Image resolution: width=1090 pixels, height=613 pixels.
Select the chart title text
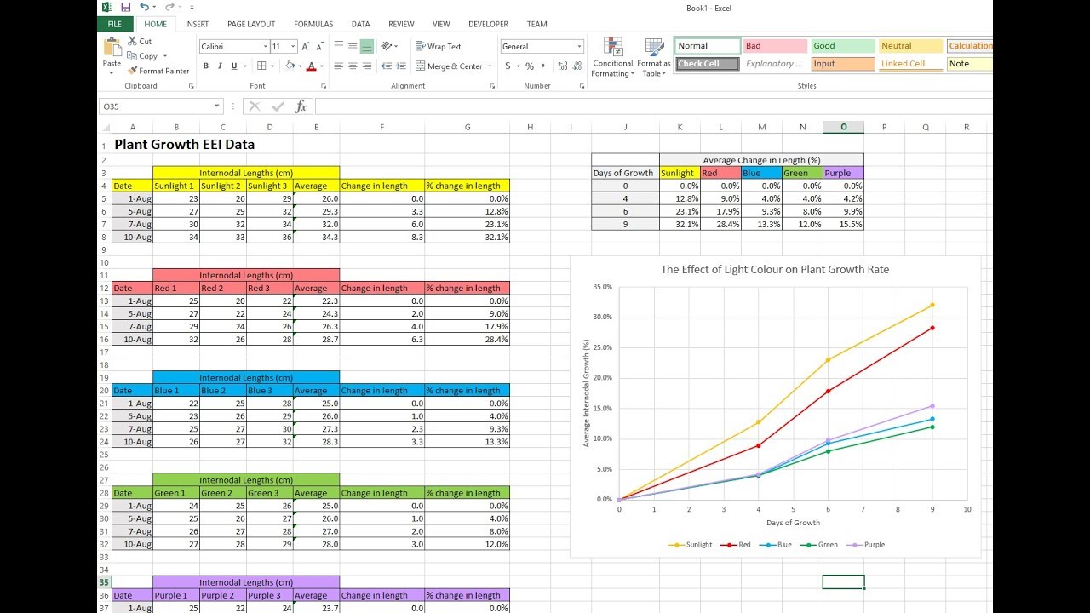click(x=774, y=269)
